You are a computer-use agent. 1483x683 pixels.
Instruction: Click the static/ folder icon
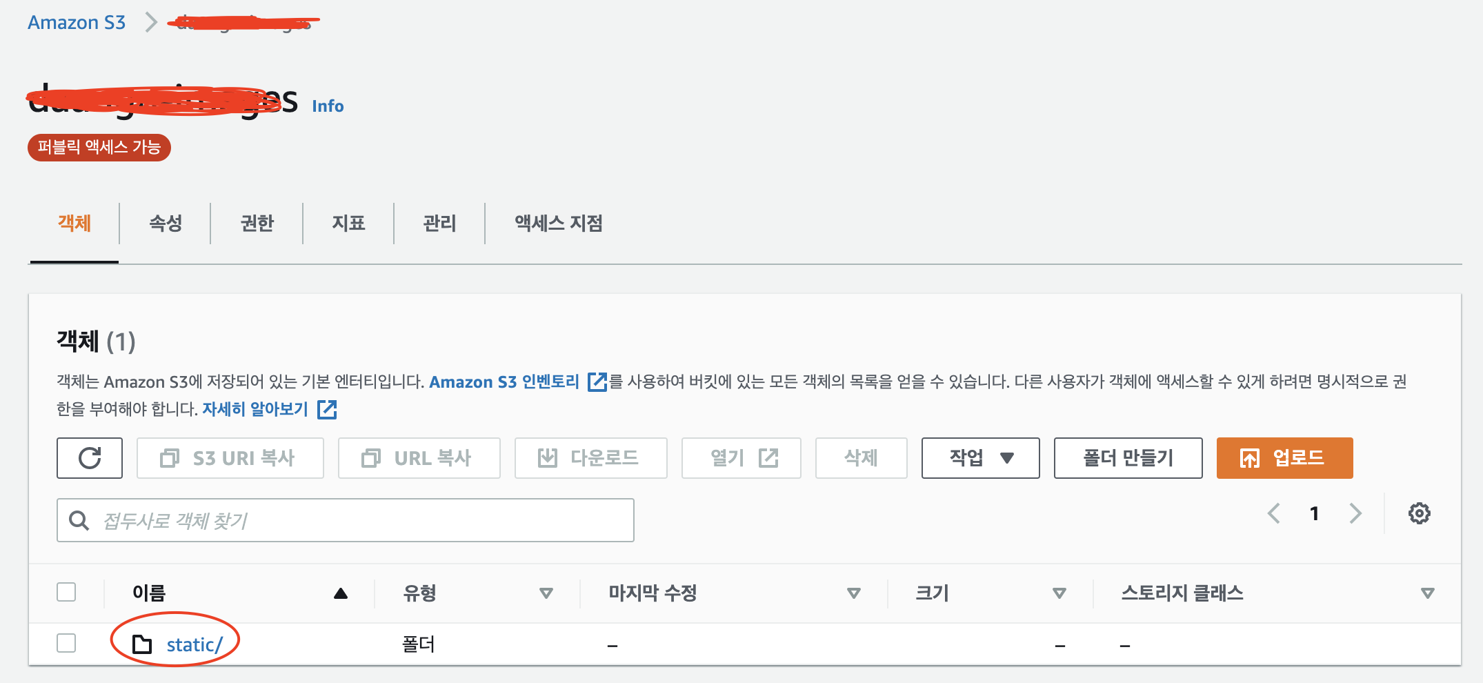(142, 644)
